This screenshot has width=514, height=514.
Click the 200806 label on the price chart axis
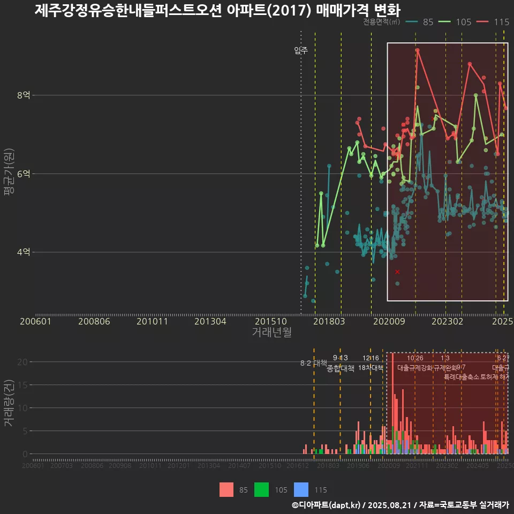point(94,321)
